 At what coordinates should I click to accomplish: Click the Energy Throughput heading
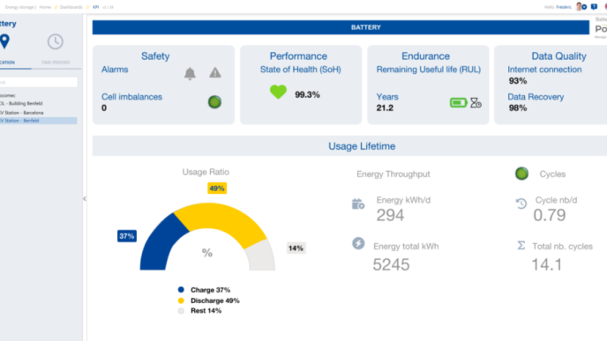(x=393, y=174)
